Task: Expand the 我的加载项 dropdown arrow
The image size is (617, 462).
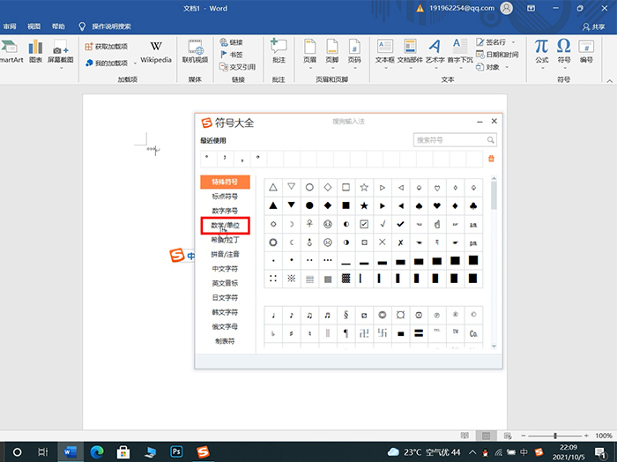Action: pos(135,63)
